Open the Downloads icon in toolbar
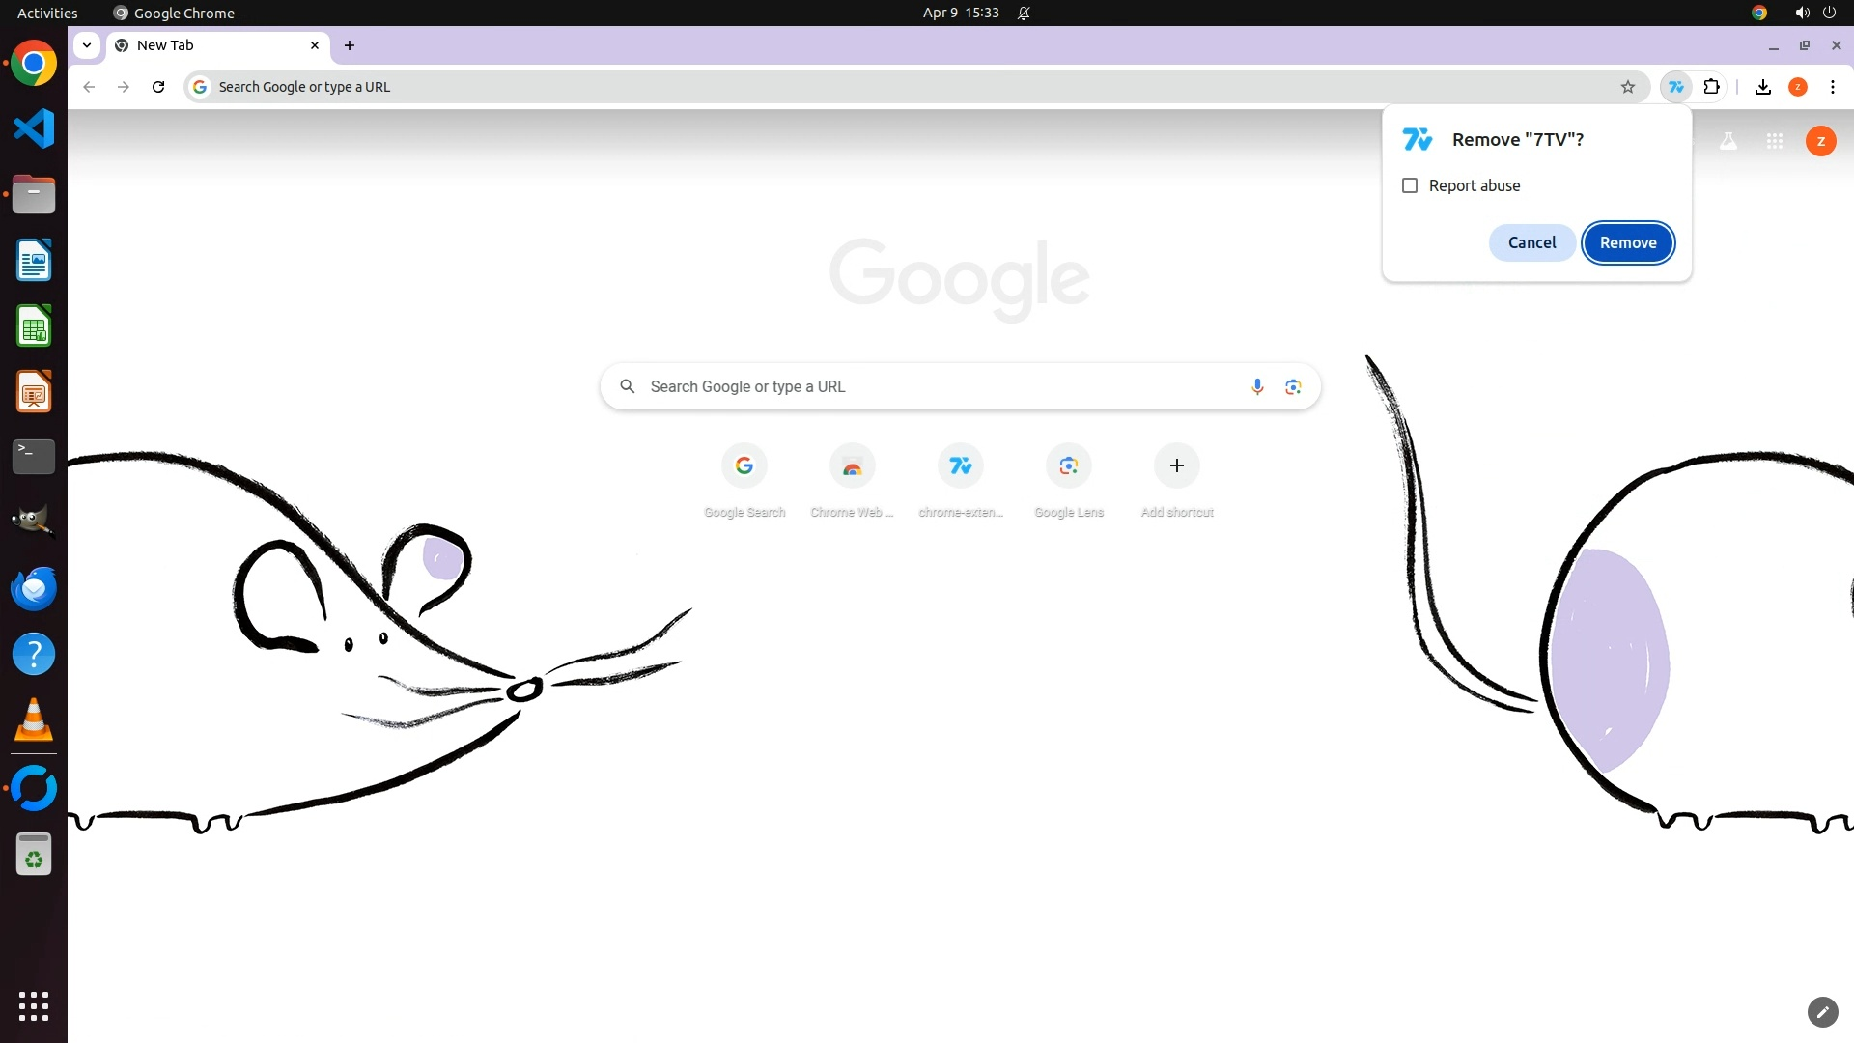The image size is (1854, 1043). click(x=1763, y=87)
